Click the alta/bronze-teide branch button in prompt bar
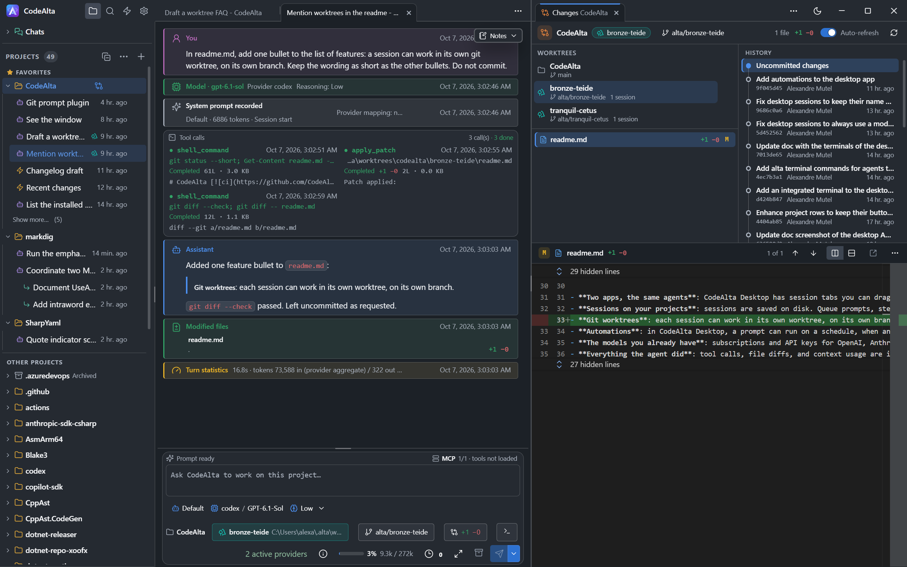The image size is (907, 567). 396,532
